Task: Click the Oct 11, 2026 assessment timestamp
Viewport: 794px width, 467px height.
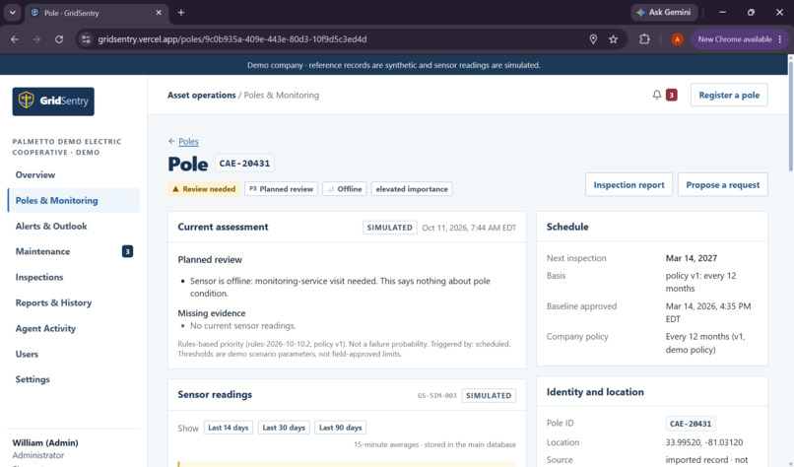Action: coord(469,228)
